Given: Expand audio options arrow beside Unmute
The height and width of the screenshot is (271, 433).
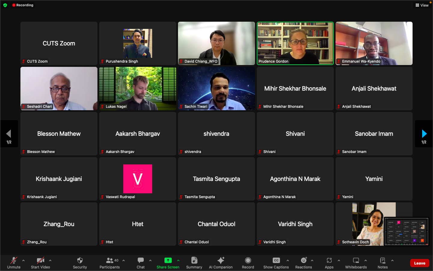Looking at the screenshot, I should (x=23, y=260).
